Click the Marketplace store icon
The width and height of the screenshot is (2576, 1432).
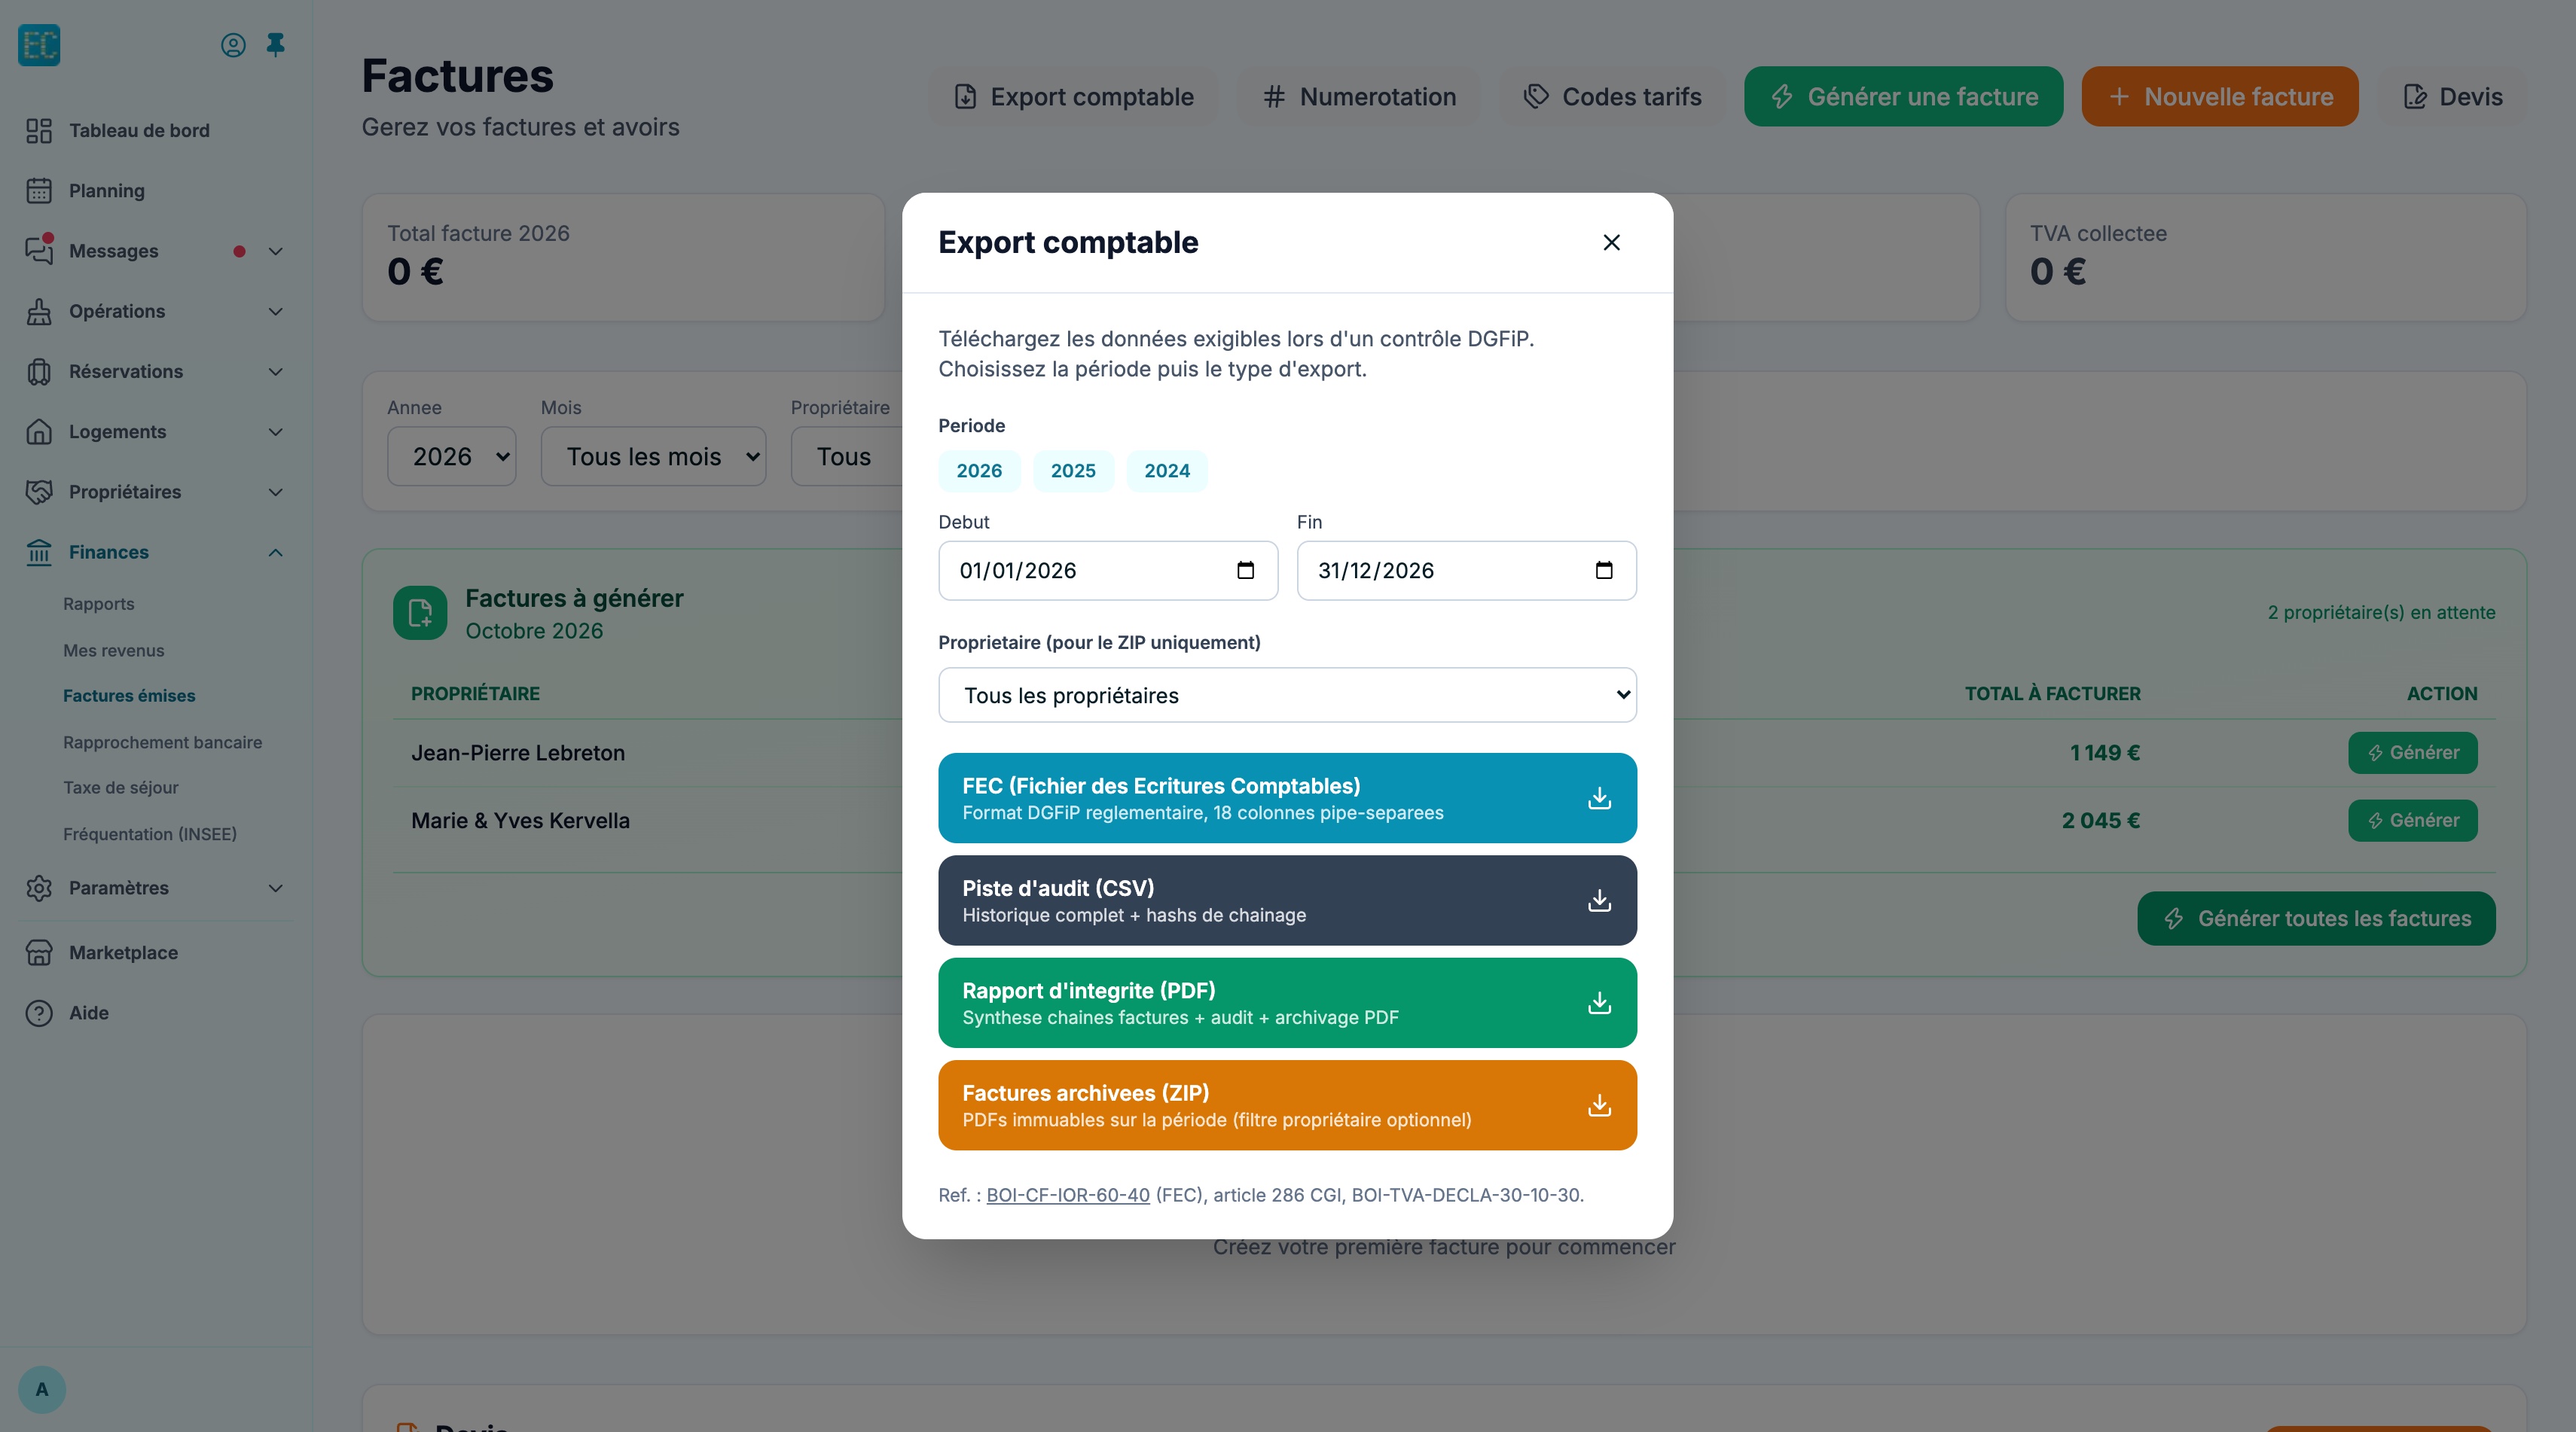click(x=39, y=952)
